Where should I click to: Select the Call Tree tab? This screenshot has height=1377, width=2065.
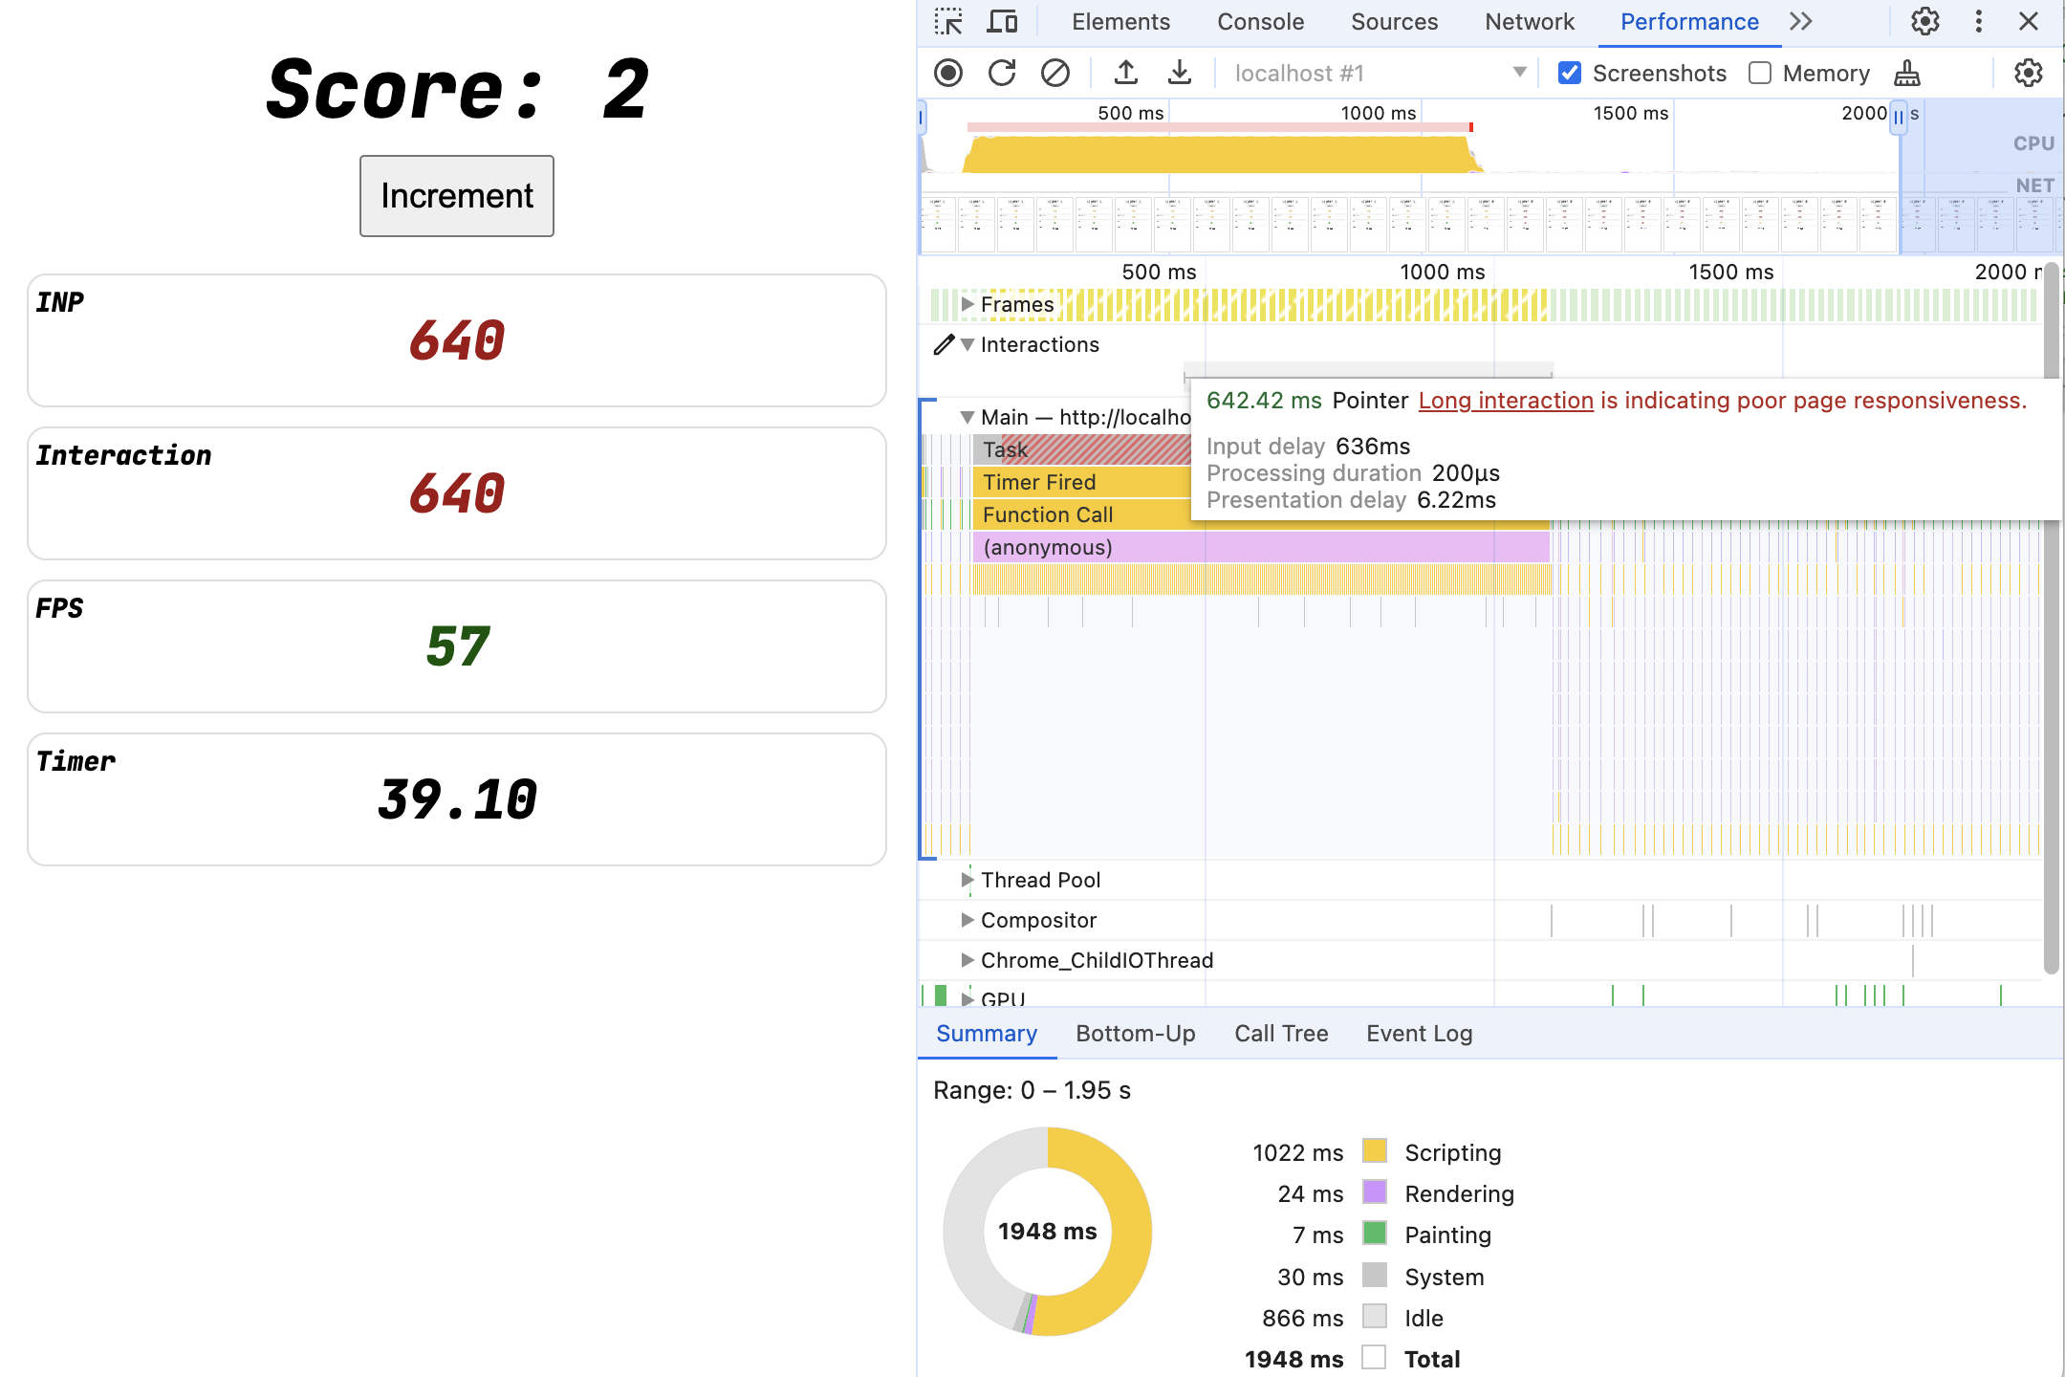pyautogui.click(x=1283, y=1031)
